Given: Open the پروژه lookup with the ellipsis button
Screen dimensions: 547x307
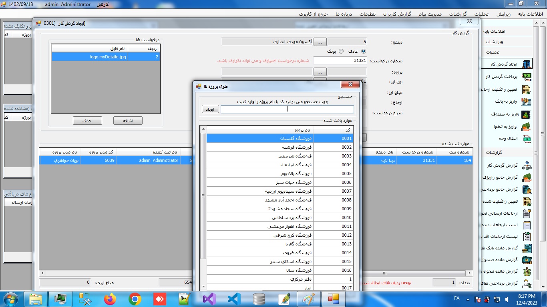Looking at the screenshot, I should click(x=320, y=72).
